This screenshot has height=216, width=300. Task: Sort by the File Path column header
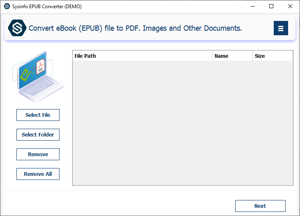(142, 56)
